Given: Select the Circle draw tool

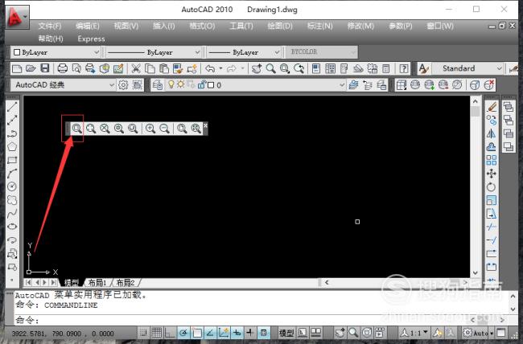Looking at the screenshot, I should [x=12, y=186].
